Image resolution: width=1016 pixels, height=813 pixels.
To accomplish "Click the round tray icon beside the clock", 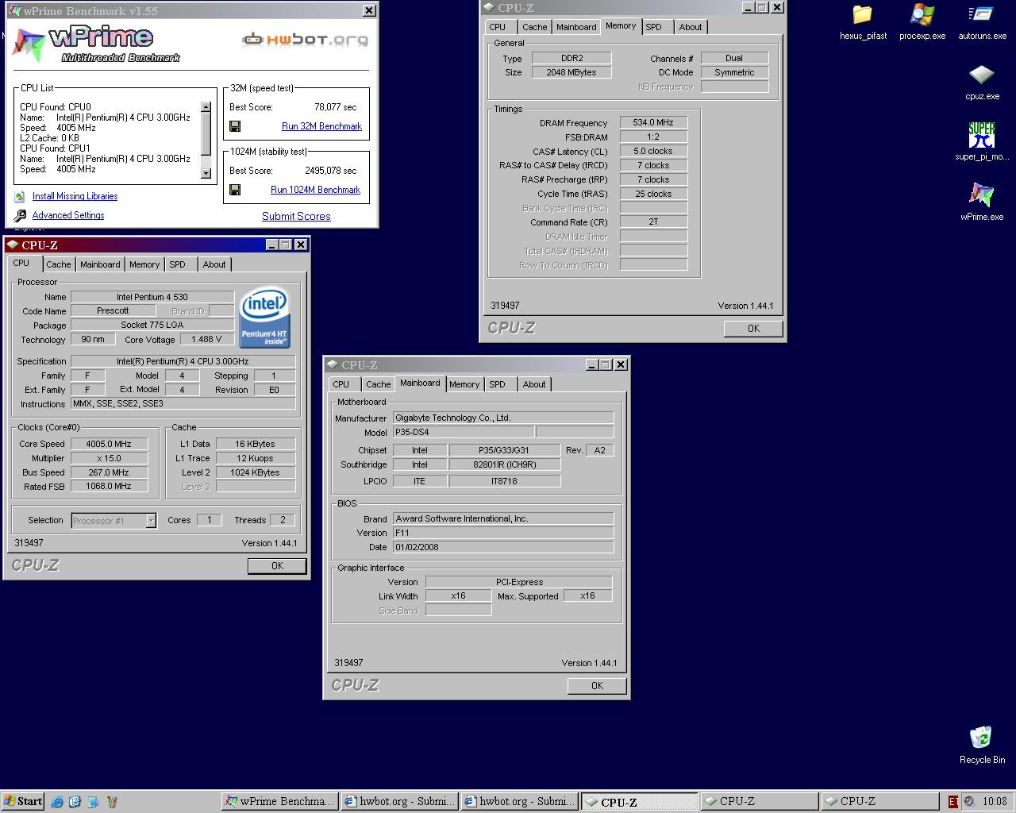I will (x=969, y=801).
